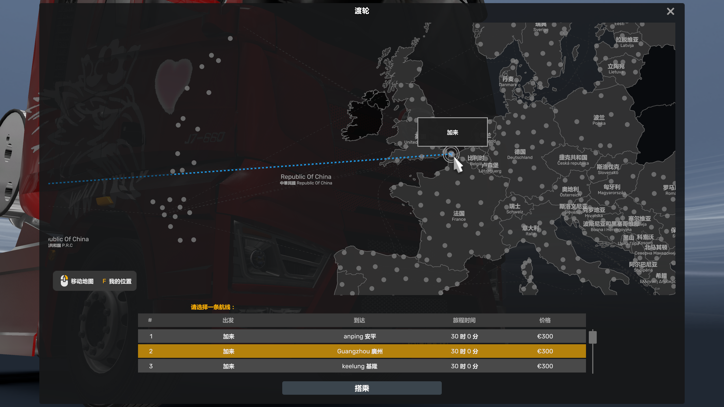Click the 法国 France map label
This screenshot has width=724, height=407.
click(x=458, y=216)
